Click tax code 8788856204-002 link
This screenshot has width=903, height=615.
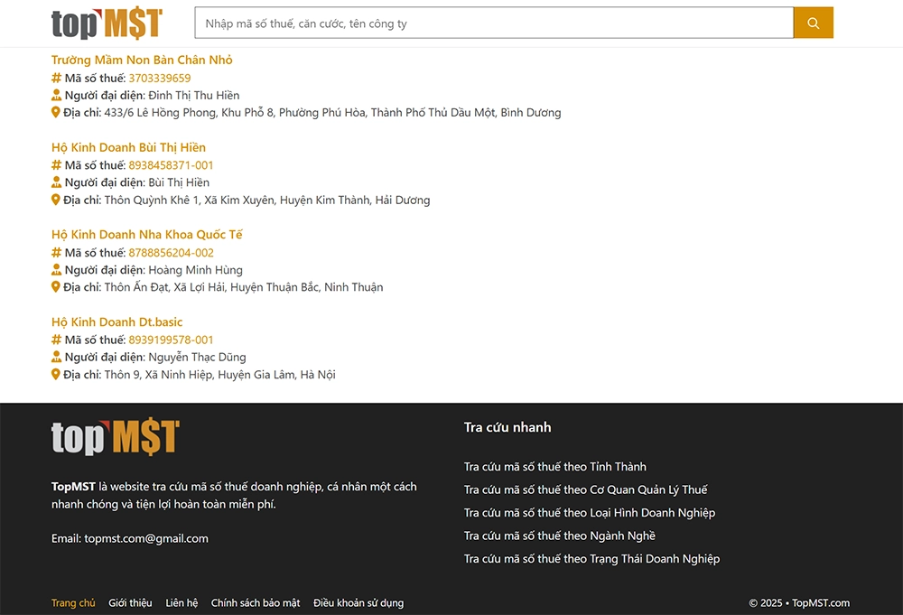coord(171,253)
